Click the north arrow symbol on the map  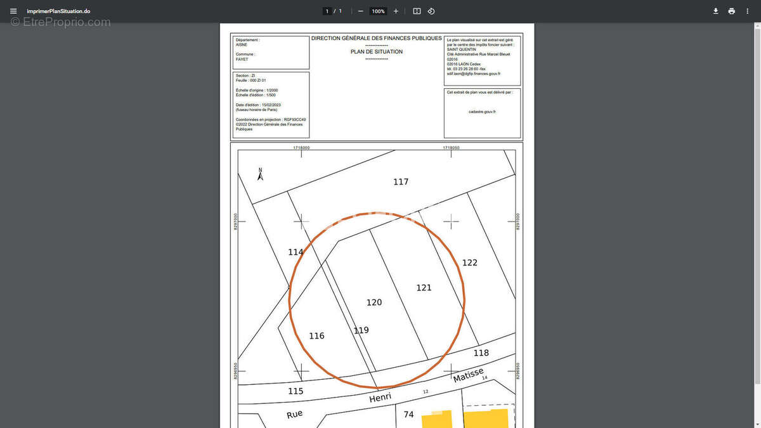point(260,175)
